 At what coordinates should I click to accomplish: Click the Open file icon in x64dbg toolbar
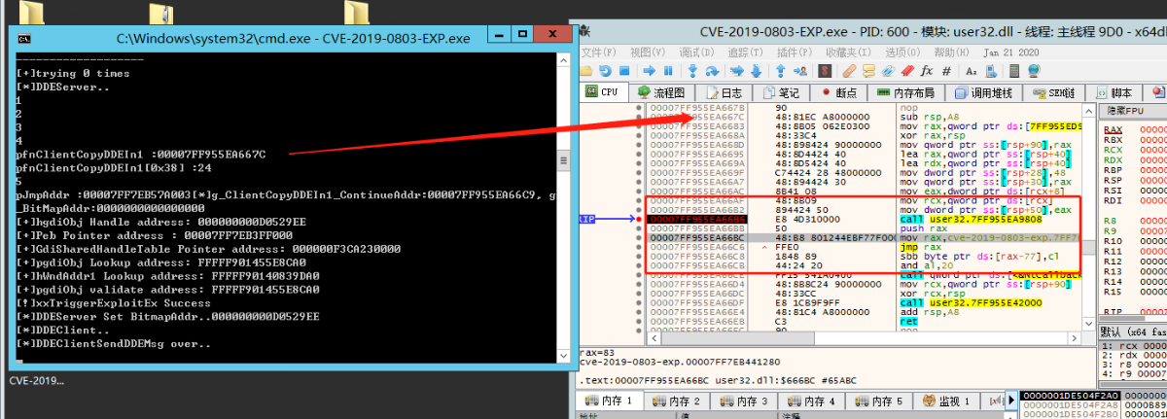[x=585, y=70]
